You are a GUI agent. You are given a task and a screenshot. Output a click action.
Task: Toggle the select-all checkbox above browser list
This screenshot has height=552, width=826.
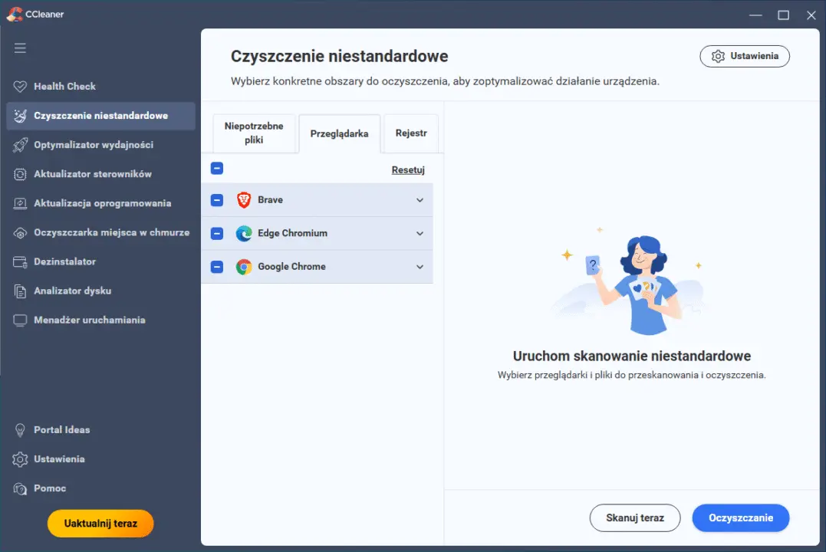coord(217,169)
